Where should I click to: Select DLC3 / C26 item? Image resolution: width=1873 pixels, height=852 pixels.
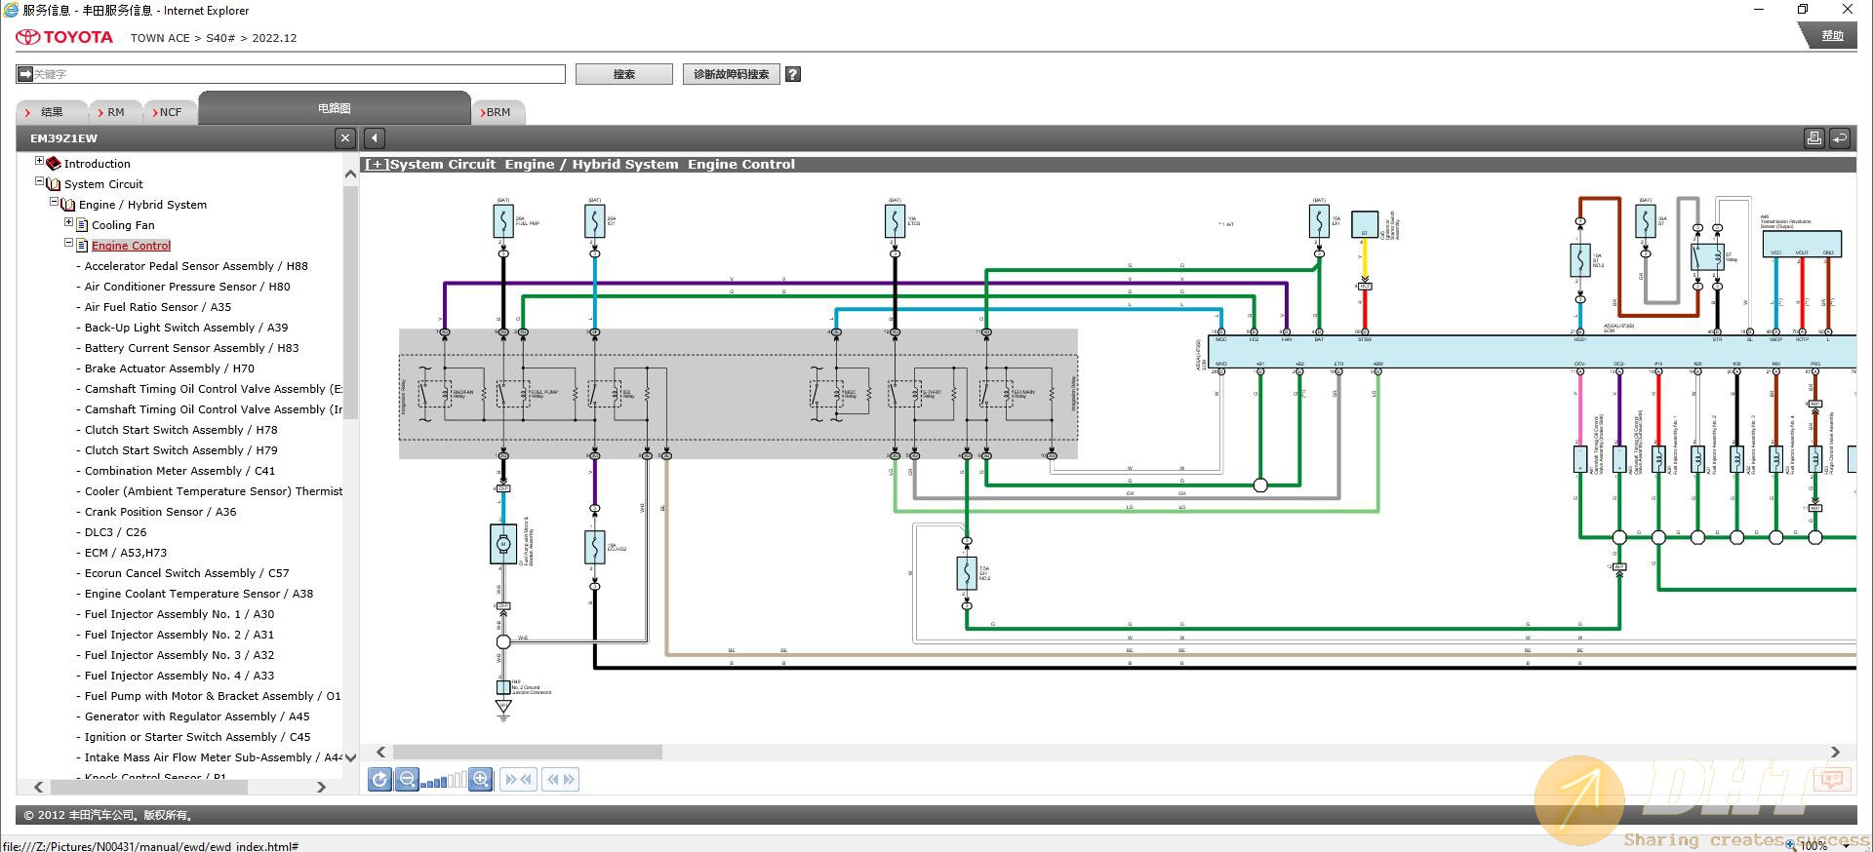click(x=115, y=532)
